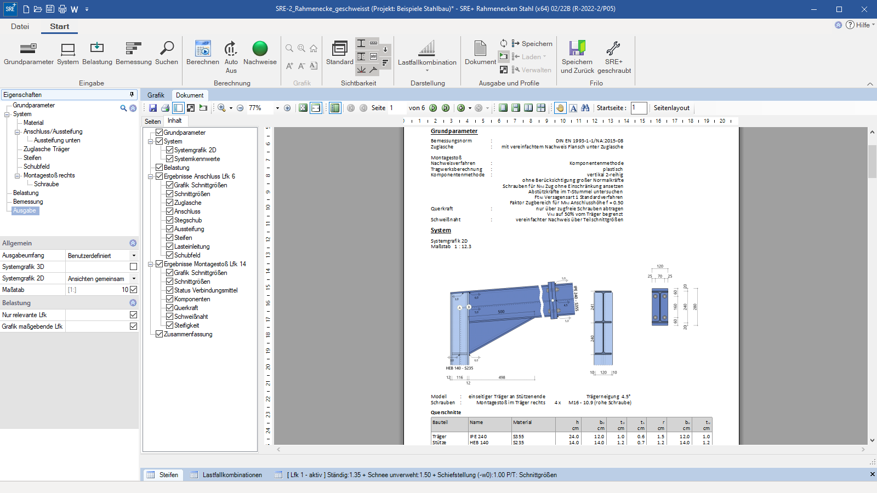Click the Maßstab value field
The width and height of the screenshot is (877, 493).
[98, 290]
